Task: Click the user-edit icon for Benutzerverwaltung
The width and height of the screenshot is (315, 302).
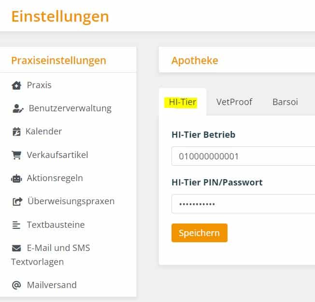Action: tap(18, 108)
